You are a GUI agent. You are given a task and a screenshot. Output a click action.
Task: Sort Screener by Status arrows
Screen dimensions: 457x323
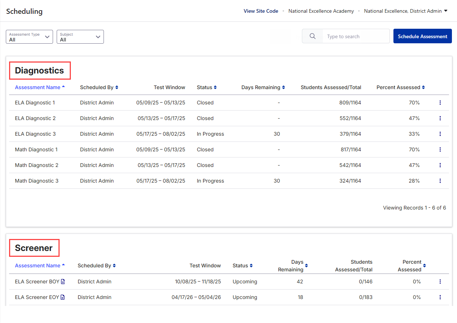click(251, 266)
